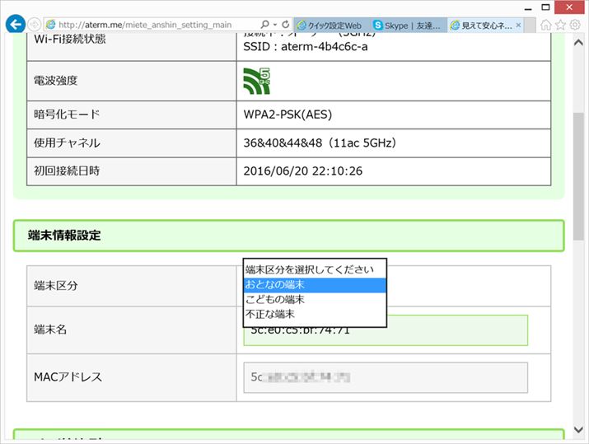
Task: Click the 初回接続日時 row label
Action: click(67, 171)
